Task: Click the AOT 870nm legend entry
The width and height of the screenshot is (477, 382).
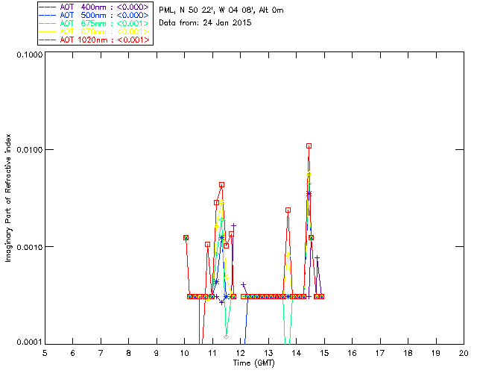Action: click(x=95, y=31)
